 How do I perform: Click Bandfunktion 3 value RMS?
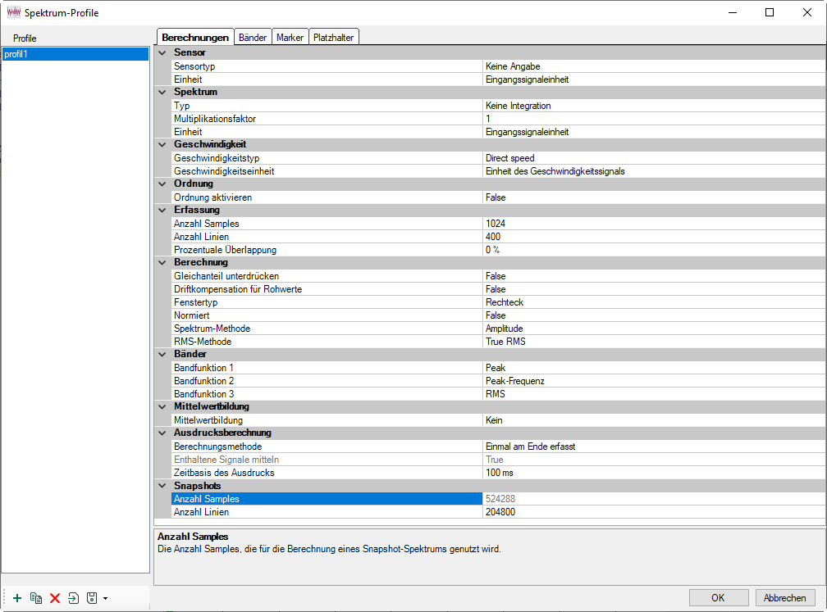click(654, 394)
